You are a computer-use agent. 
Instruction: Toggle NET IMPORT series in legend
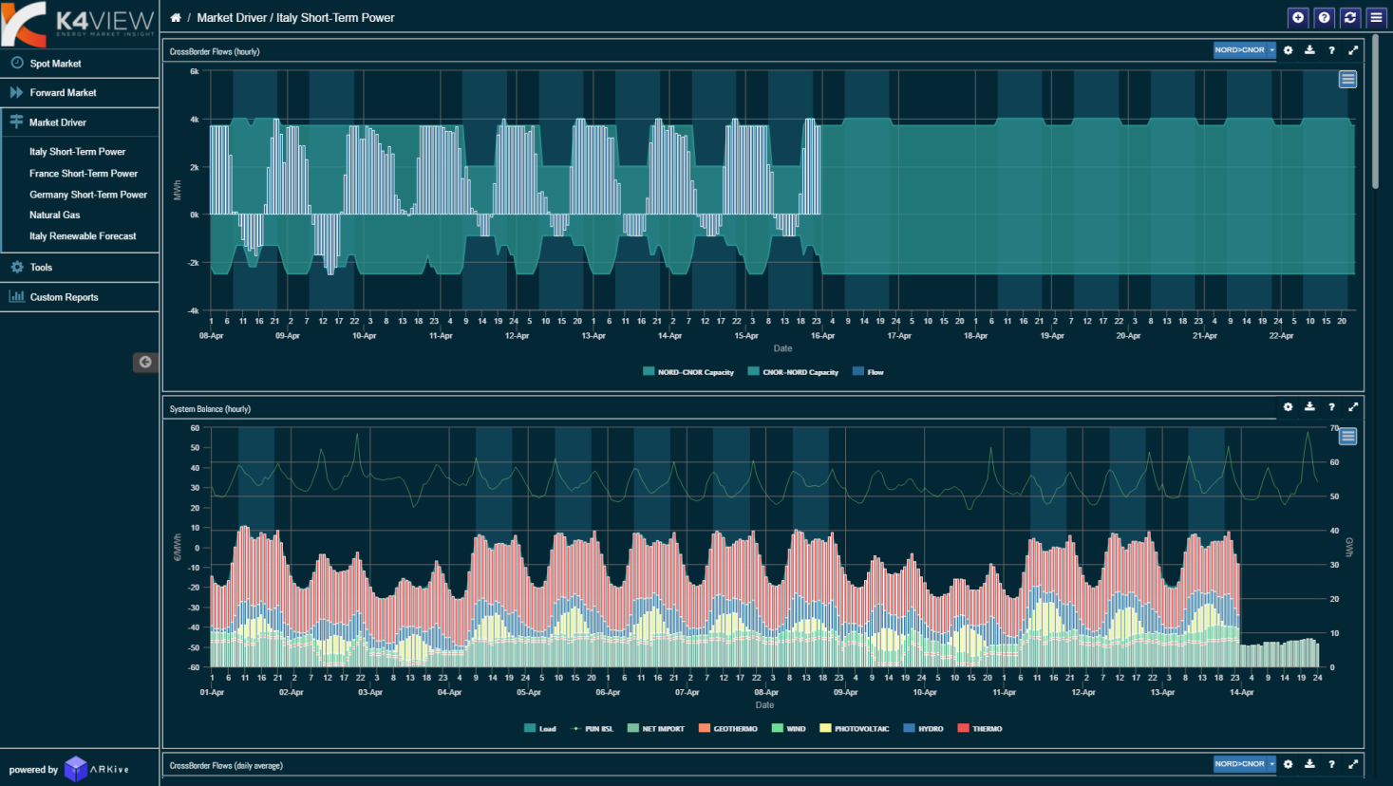pos(656,729)
